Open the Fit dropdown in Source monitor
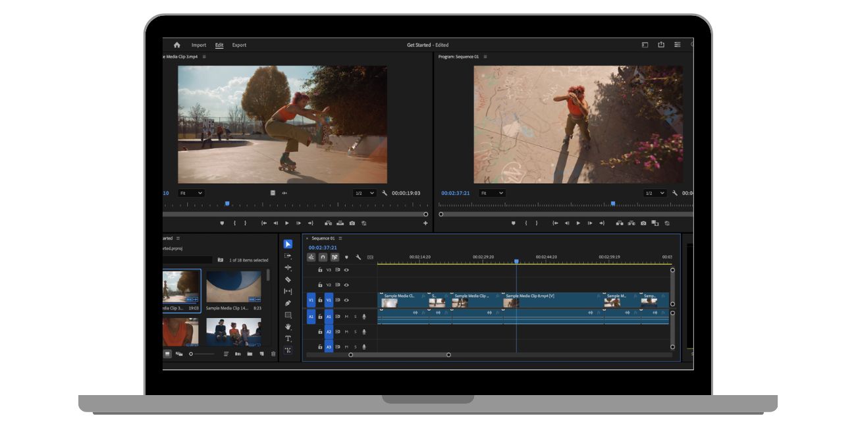This screenshot has width=856, height=428. [x=191, y=193]
